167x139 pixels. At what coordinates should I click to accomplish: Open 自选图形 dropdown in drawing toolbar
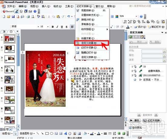click(x=27, y=133)
